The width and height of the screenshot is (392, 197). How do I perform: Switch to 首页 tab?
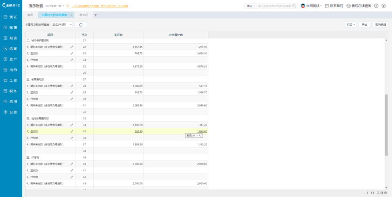coord(30,15)
